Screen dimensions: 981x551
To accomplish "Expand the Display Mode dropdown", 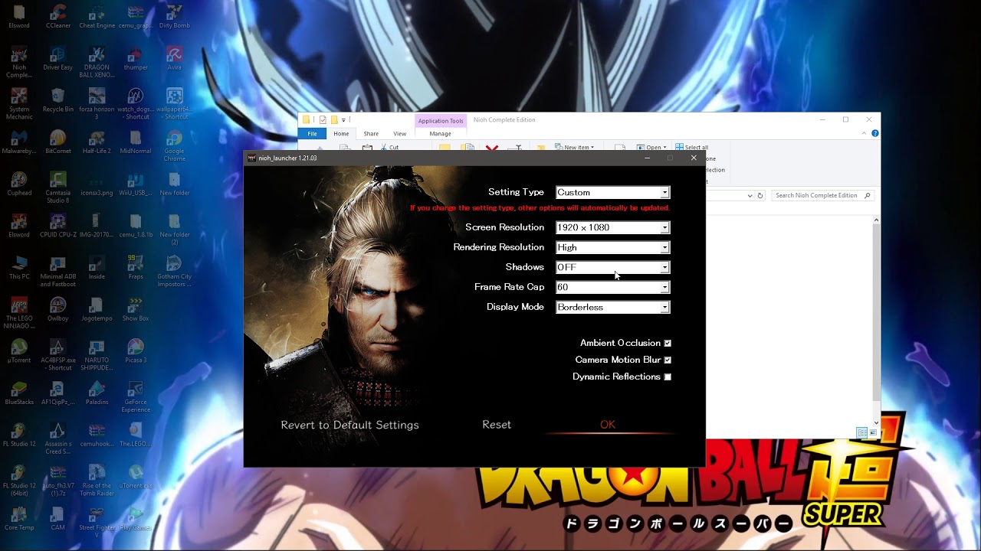I will (x=612, y=307).
